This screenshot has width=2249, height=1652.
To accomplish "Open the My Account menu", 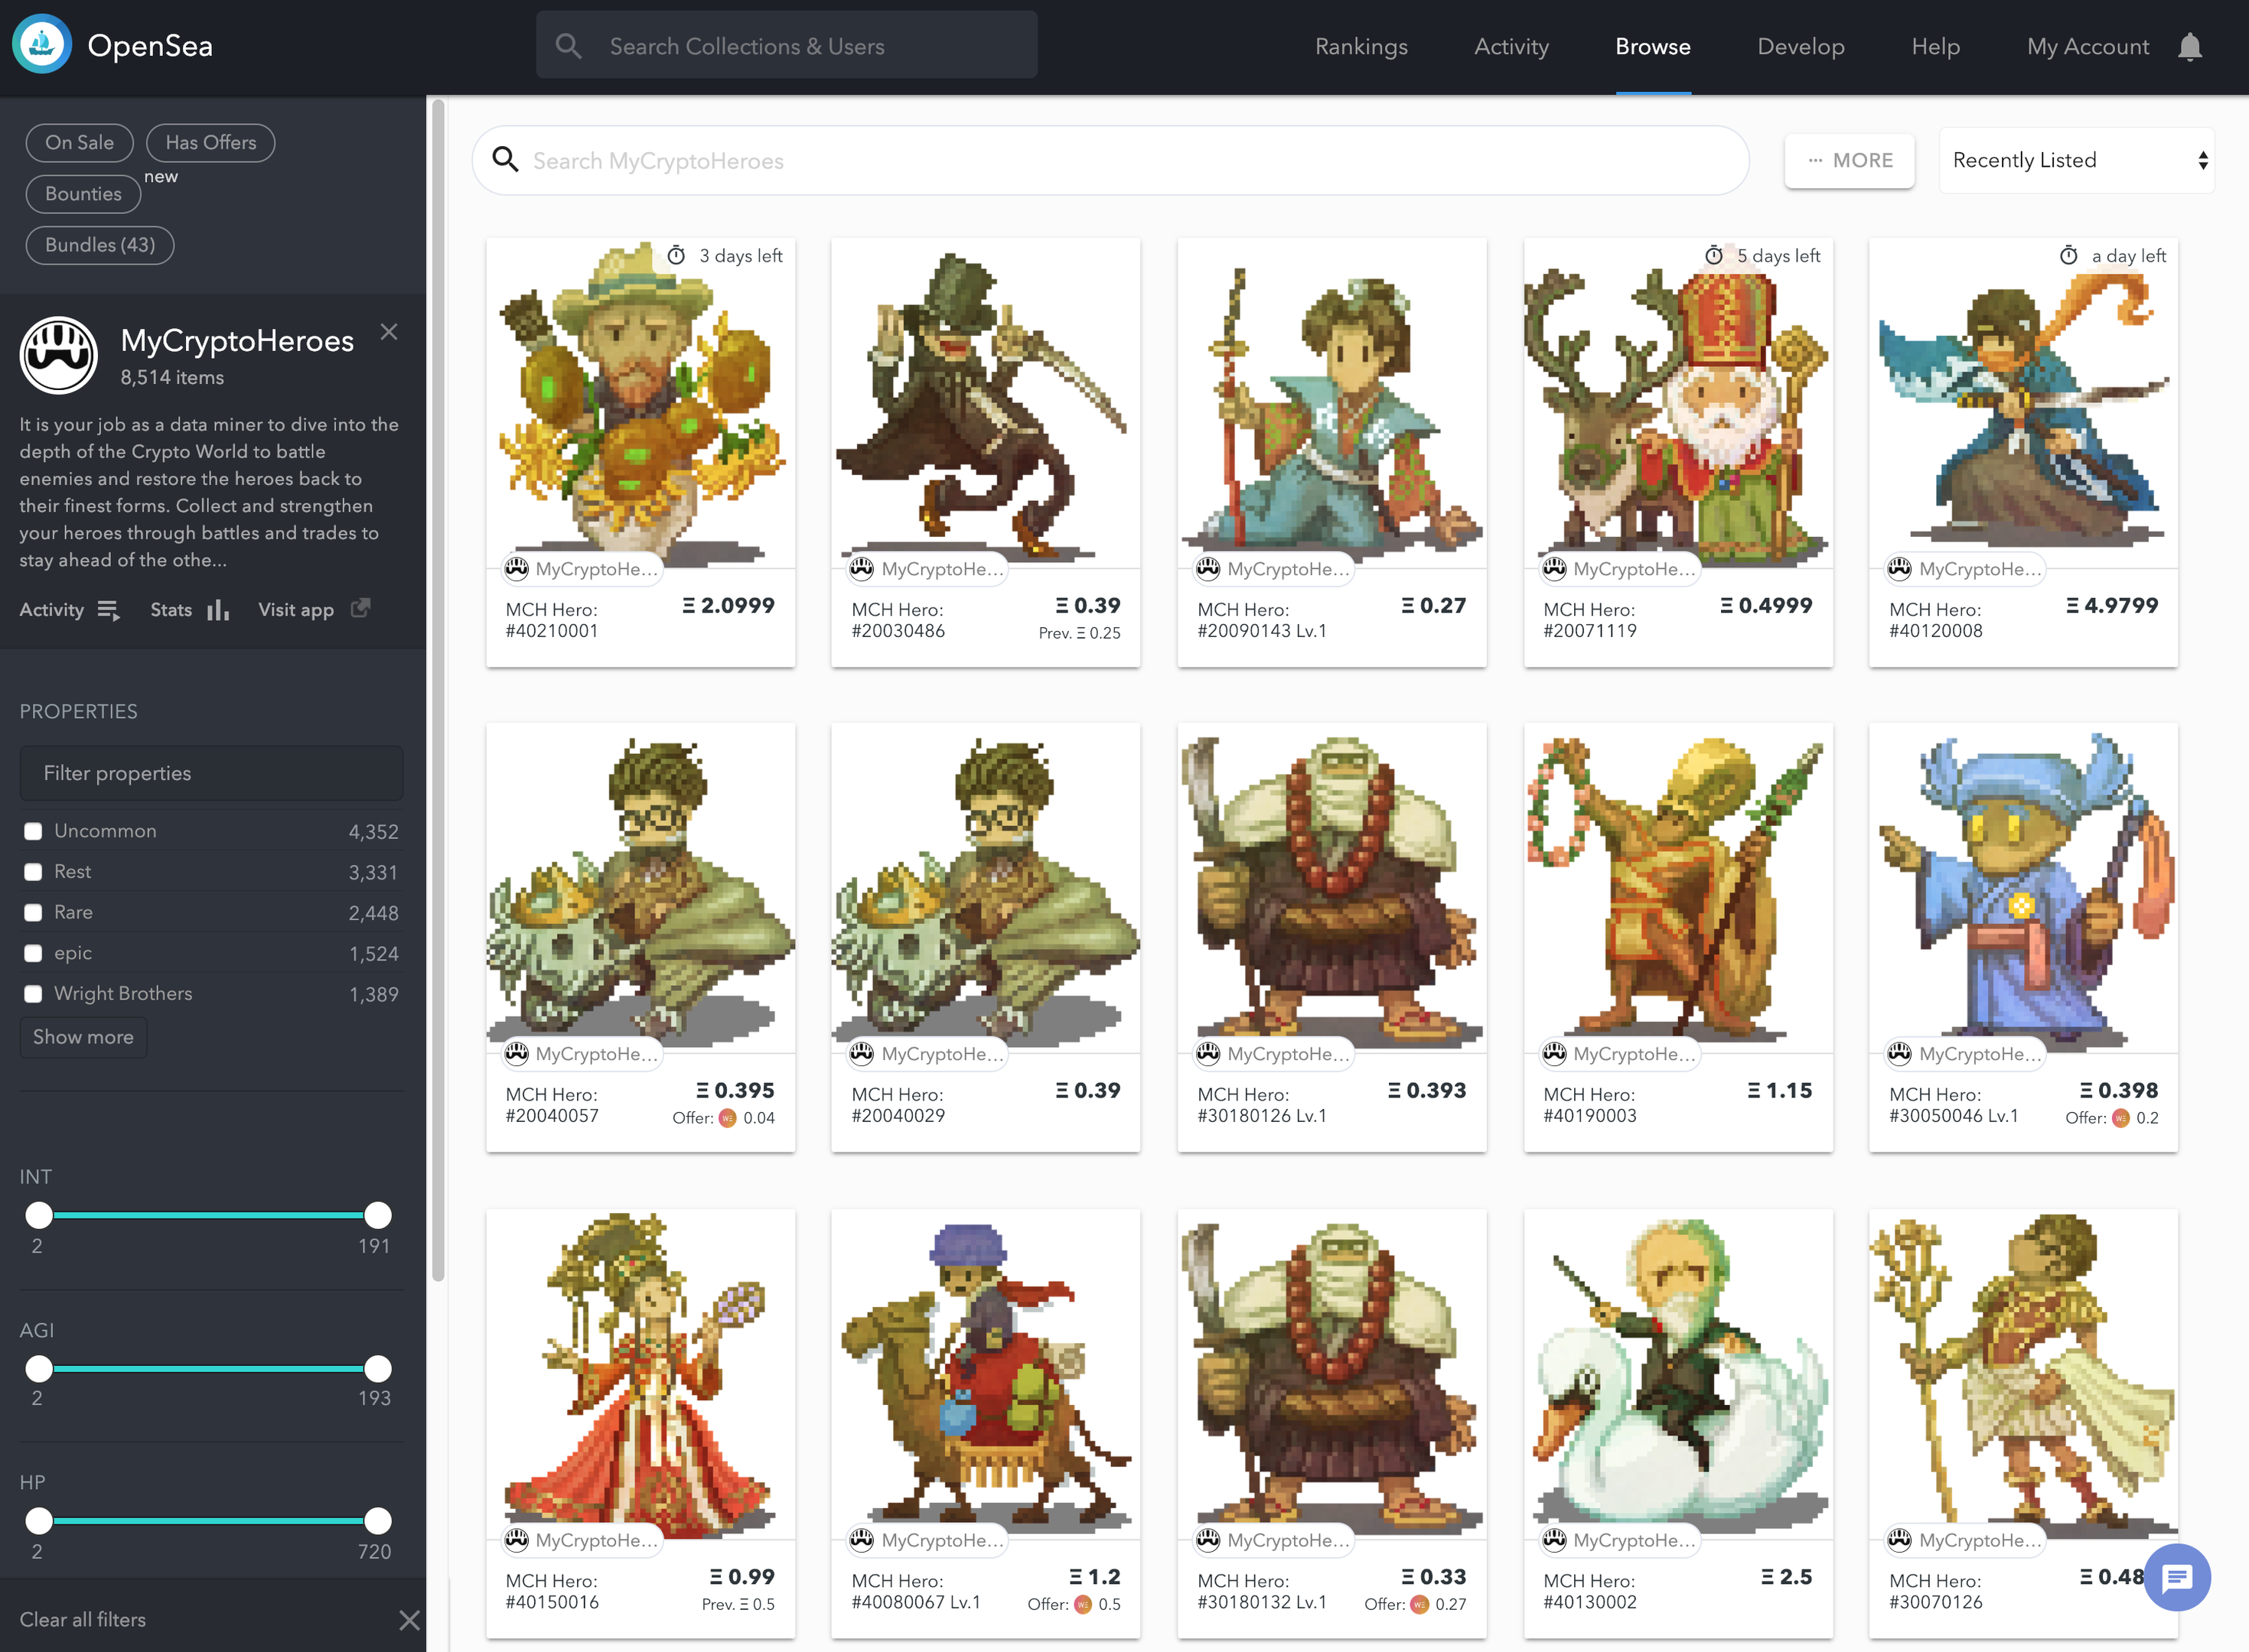I will pos(2087,47).
